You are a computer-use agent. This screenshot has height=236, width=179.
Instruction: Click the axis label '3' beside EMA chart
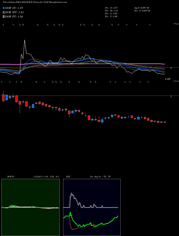pos(171,68)
